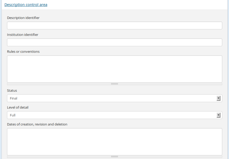Click the Description identifier input field
This screenshot has width=229, height=159.
tap(114, 25)
